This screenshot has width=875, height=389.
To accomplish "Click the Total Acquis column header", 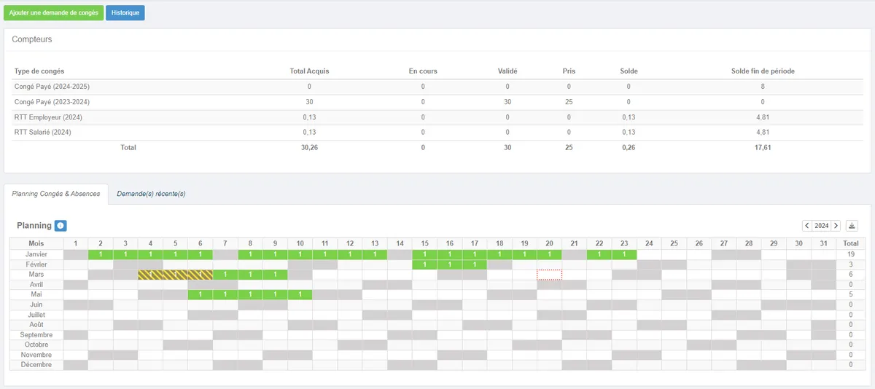I will pos(309,71).
